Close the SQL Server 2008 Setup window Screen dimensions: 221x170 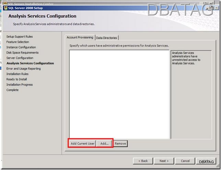(x=217, y=8)
